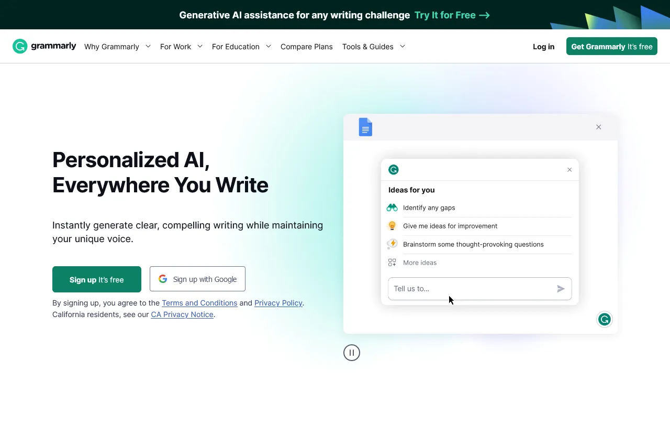Open the For Education menu
670x436 pixels.
[x=236, y=47]
